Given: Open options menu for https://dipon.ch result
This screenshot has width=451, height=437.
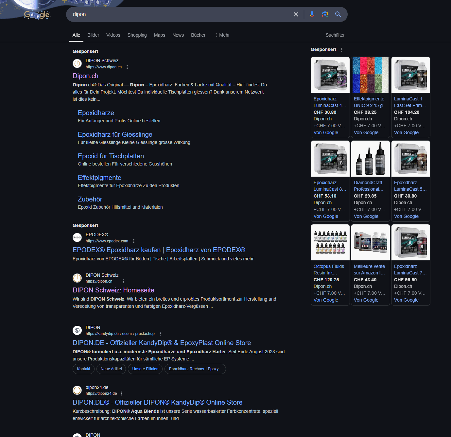Looking at the screenshot, I should pyautogui.click(x=123, y=281).
